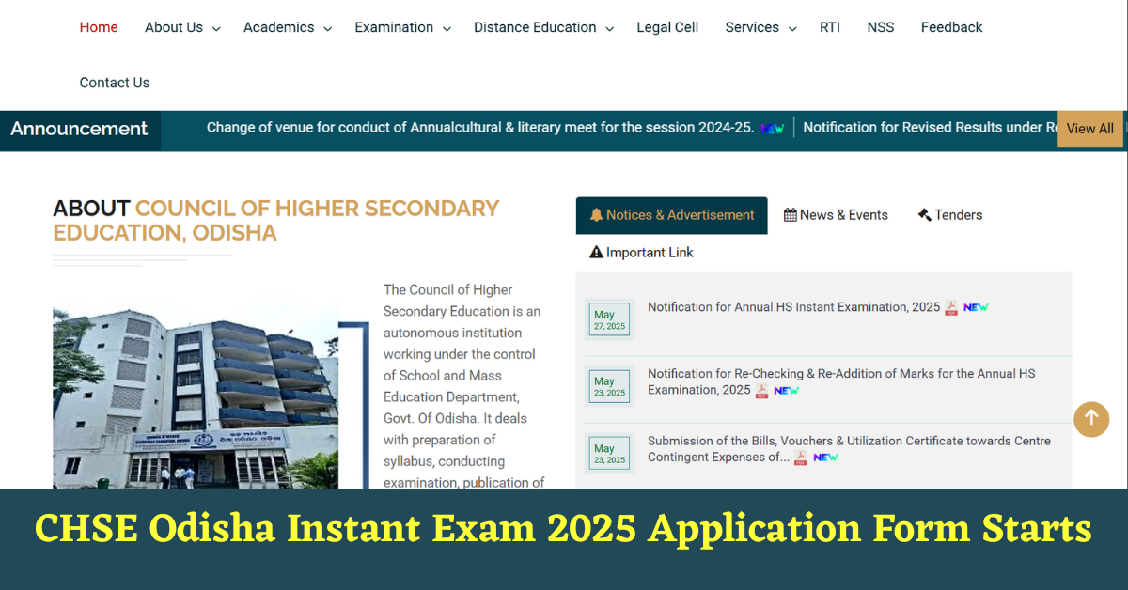Switch to the Notices & Advertisement tab
The height and width of the screenshot is (590, 1128).
672,215
